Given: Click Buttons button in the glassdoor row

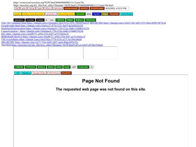Looking at the screenshot, I should click(79, 20).
